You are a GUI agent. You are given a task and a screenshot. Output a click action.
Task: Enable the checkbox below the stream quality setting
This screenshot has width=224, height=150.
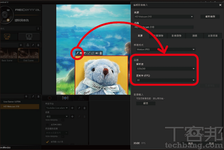click(x=47, y=125)
